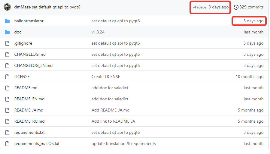Click '3 days ago' beside commit hash
Image resolution: width=270 pixels, height=154 pixels.
click(x=219, y=7)
